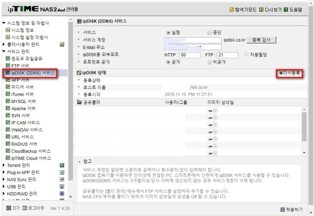Image resolution: width=314 pixels, height=216 pixels.
Task: Open 시스템 정보 page
Action: click(x=22, y=30)
